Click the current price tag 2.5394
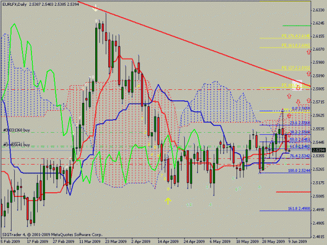The width and height of the screenshot is (327, 245). pos(319,150)
